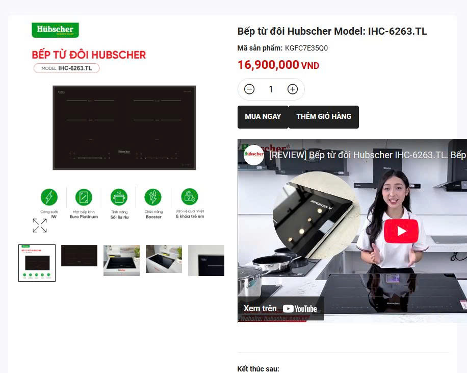Screen dimensions: 467x373
Task: Select the plain black cooktop thumbnail
Action: pos(79,256)
